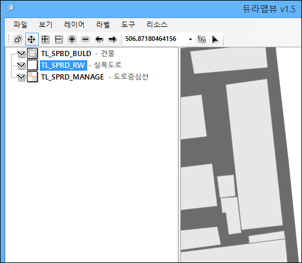This screenshot has height=263, width=302.
Task: Toggle visibility of TL_SPRD_RW layer
Action: 21,65
